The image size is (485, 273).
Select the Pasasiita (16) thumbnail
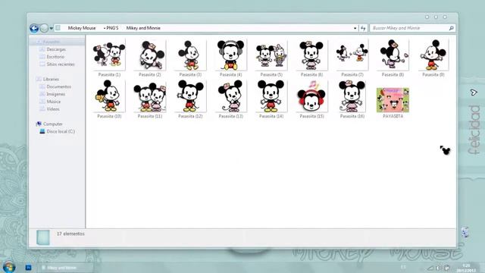click(x=352, y=96)
